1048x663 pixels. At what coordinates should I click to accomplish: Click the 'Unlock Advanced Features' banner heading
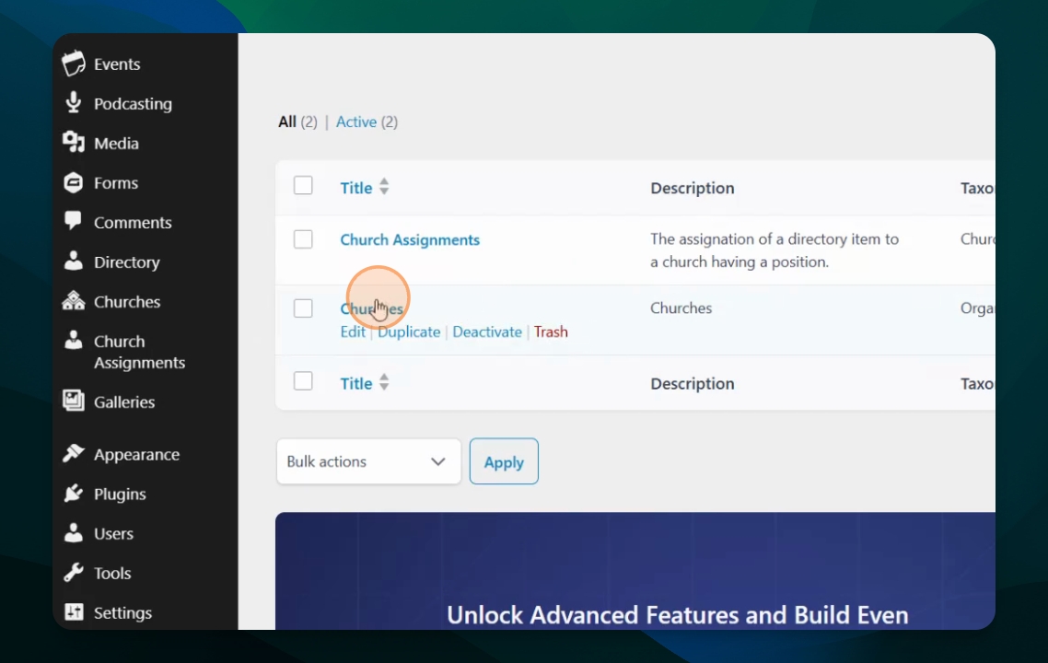(678, 615)
